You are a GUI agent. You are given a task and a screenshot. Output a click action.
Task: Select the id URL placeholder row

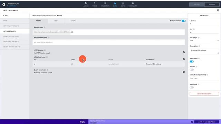[x=108, y=64]
